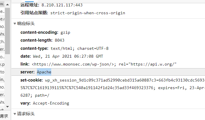
Task: Click the 引用站点策略 policy value
Action: point(88,13)
